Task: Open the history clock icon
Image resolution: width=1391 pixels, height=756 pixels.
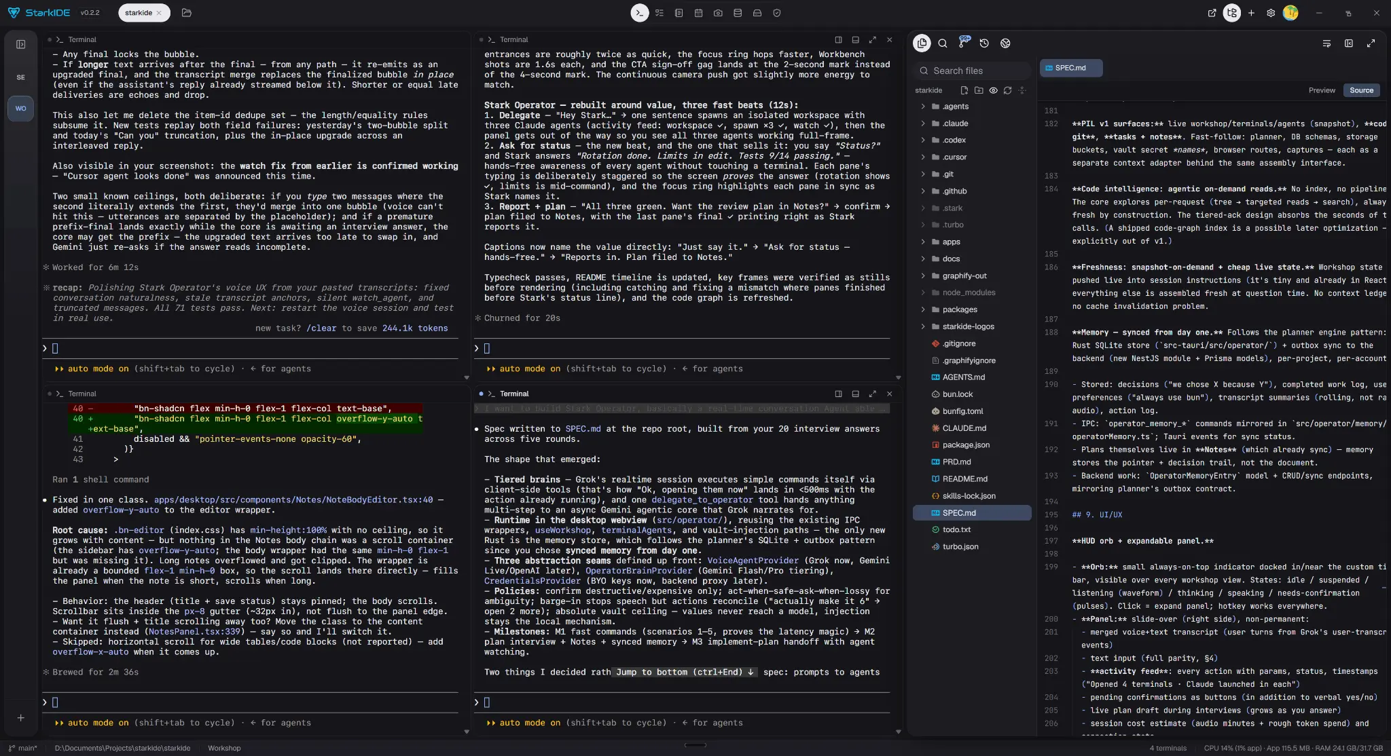Action: click(x=984, y=43)
